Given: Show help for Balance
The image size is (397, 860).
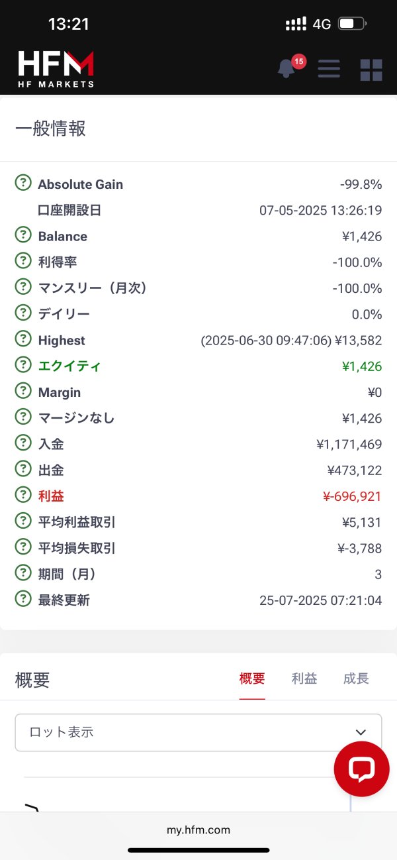Looking at the screenshot, I should tap(23, 235).
